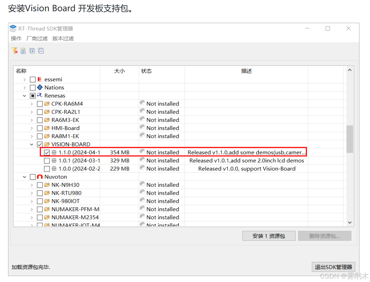
Task: Click the document page toolbar icon
Action: point(23,51)
